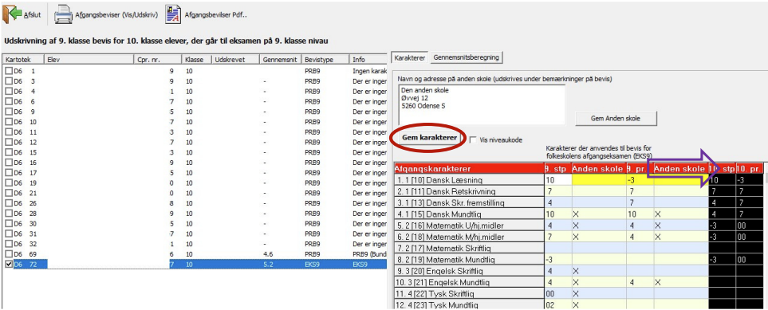This screenshot has width=768, height=310.
Task: Click the Matematik M/hj.midler row
Action: pyautogui.click(x=469, y=237)
